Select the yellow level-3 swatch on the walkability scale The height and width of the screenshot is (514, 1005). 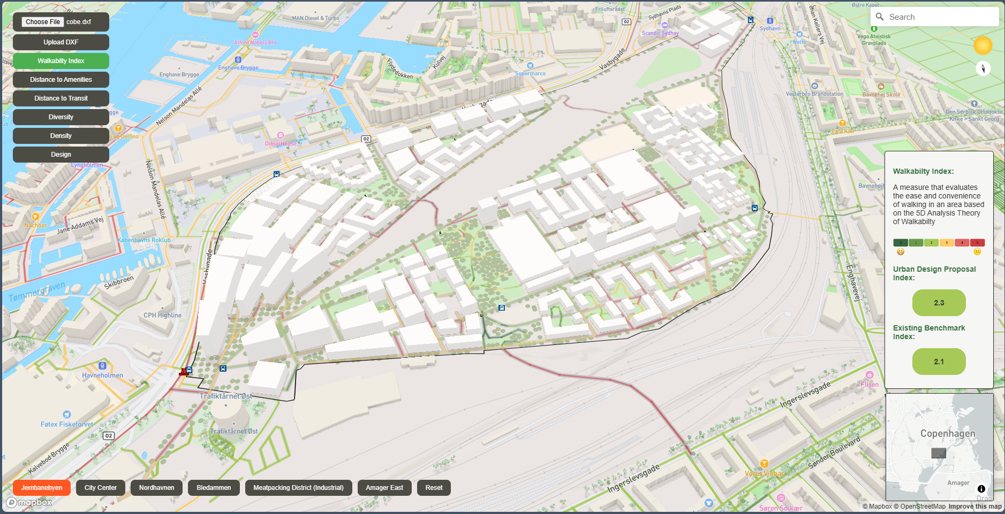tap(947, 242)
